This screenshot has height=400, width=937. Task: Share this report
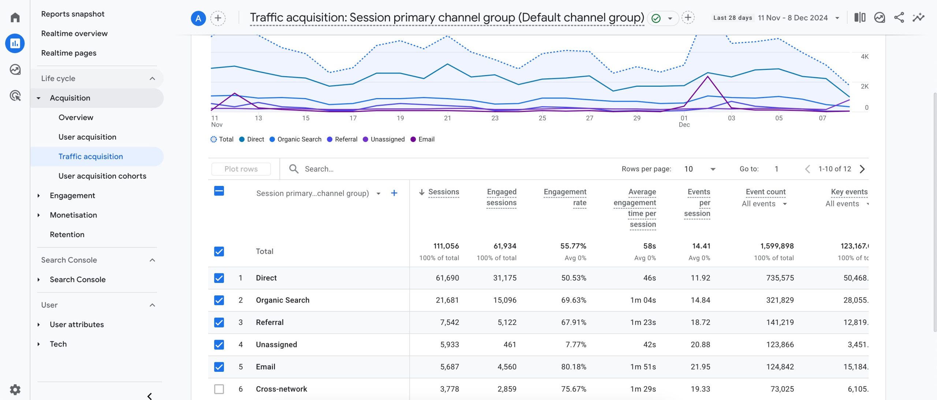899,18
